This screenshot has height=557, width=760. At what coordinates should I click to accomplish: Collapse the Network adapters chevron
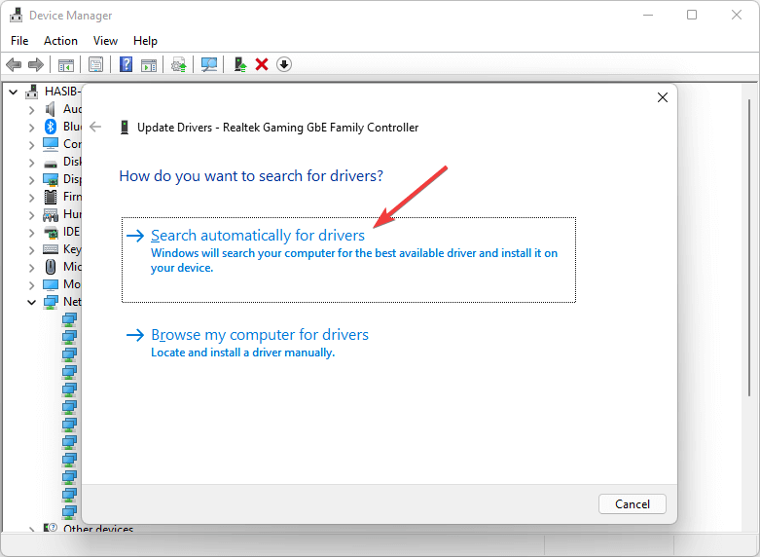coord(31,303)
